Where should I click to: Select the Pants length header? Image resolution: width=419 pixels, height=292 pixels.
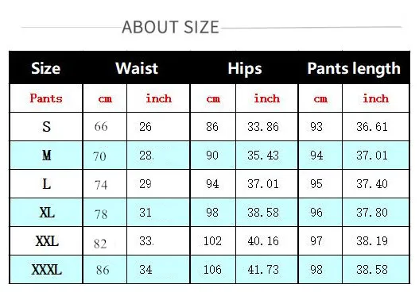click(x=354, y=68)
